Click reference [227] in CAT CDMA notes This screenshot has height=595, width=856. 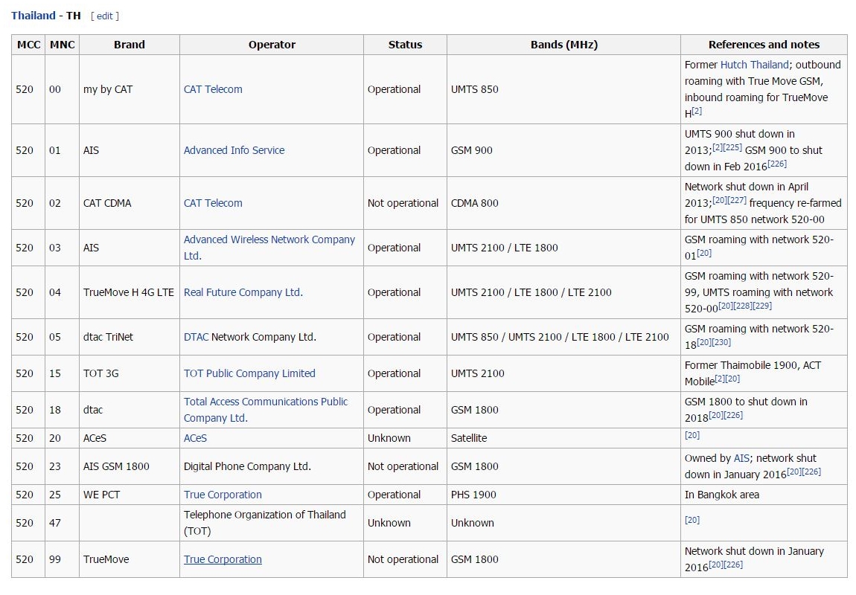click(738, 201)
